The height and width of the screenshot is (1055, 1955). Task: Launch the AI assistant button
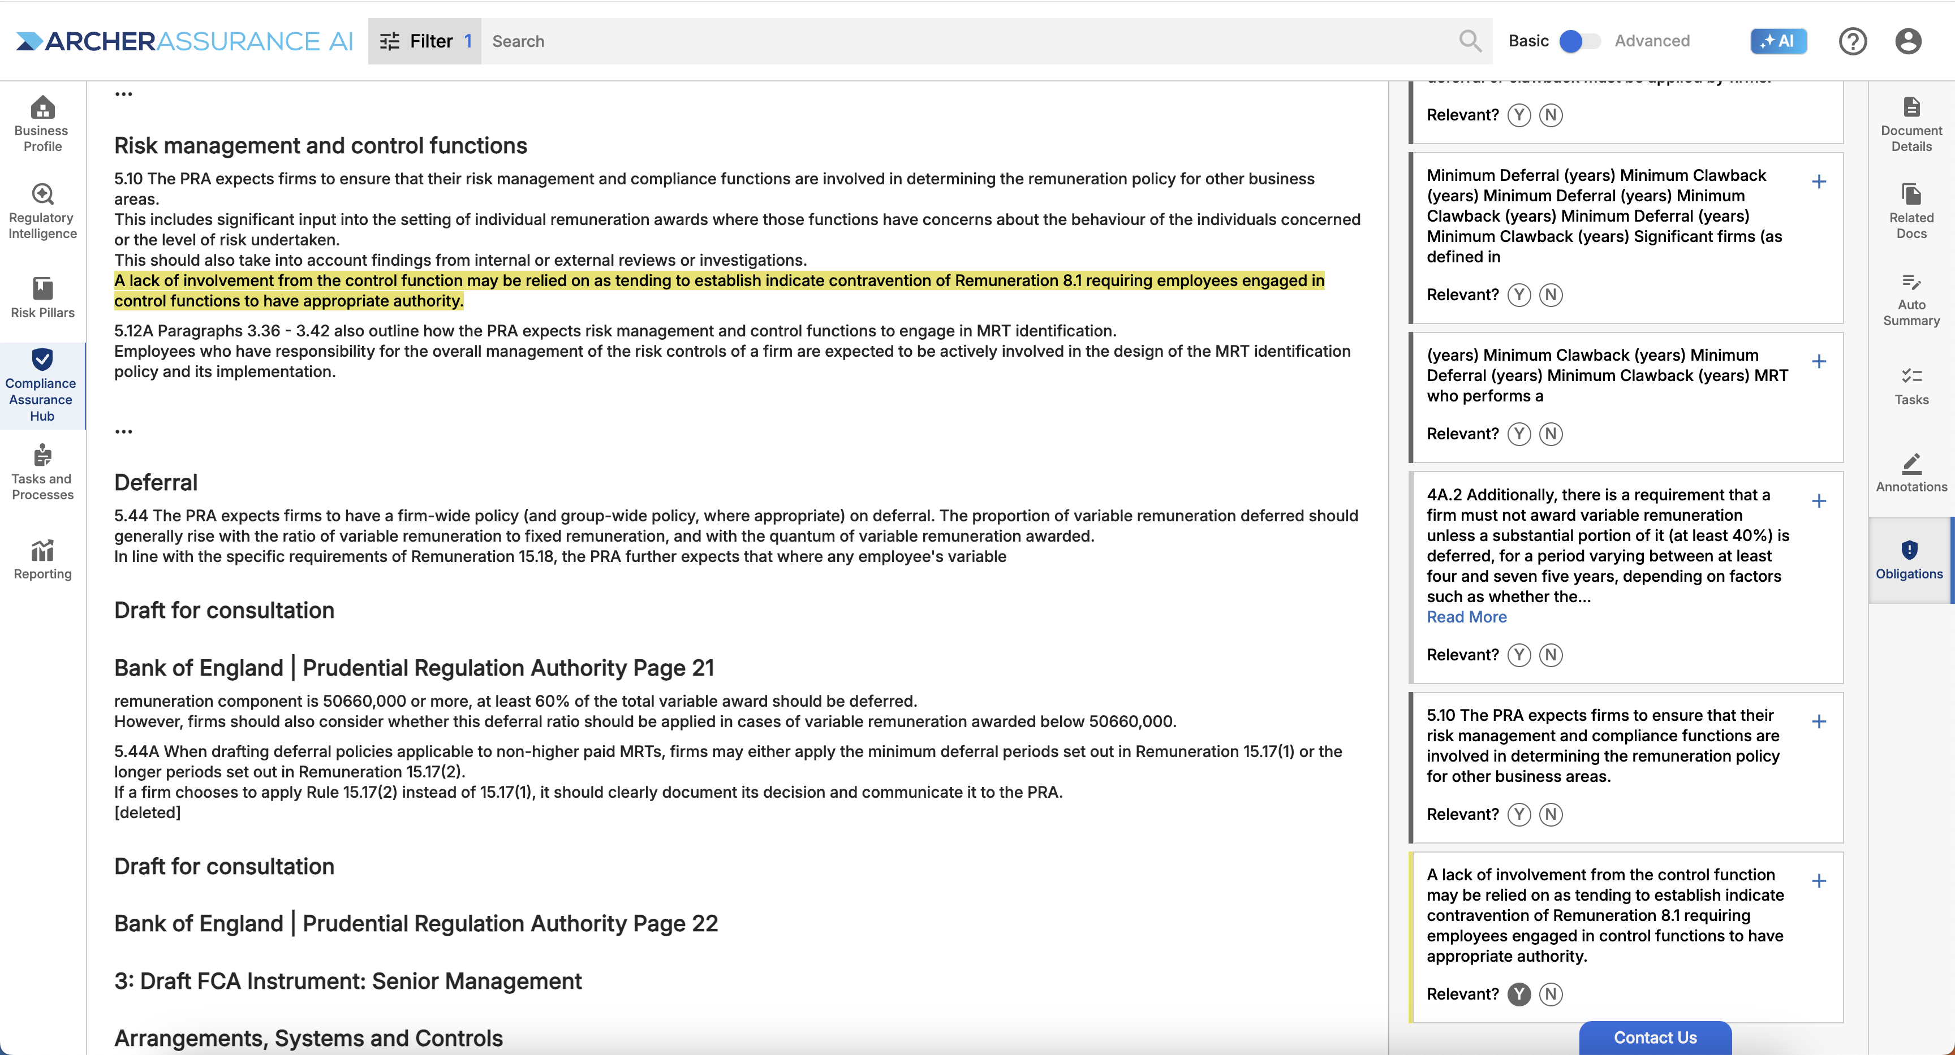coord(1778,41)
